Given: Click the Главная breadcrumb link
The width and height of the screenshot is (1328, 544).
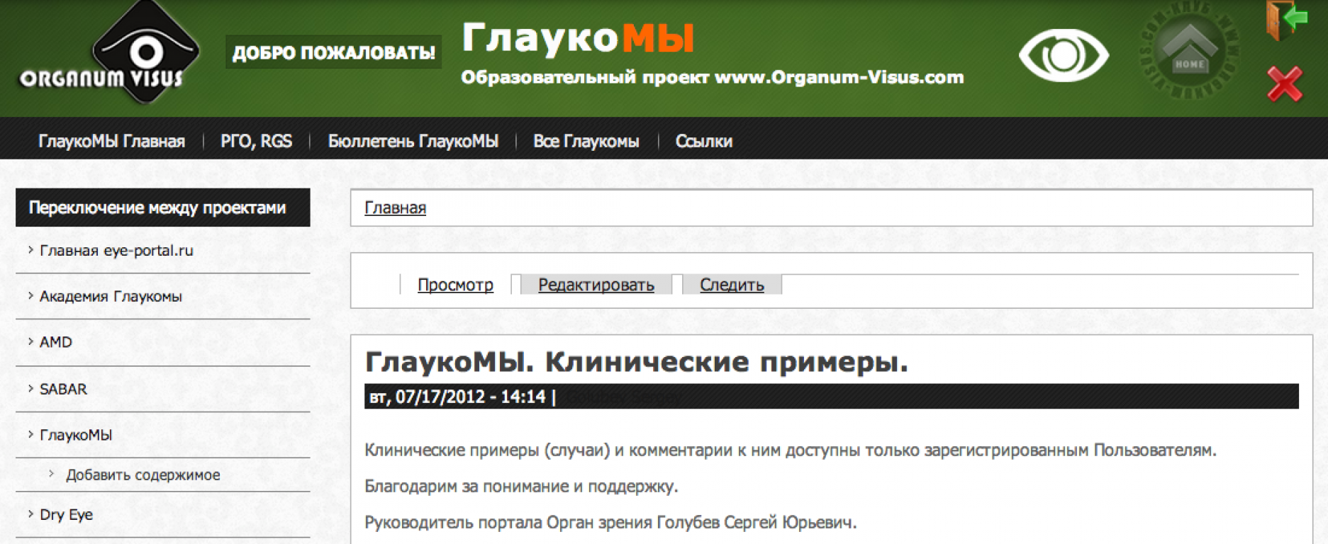Looking at the screenshot, I should [395, 208].
